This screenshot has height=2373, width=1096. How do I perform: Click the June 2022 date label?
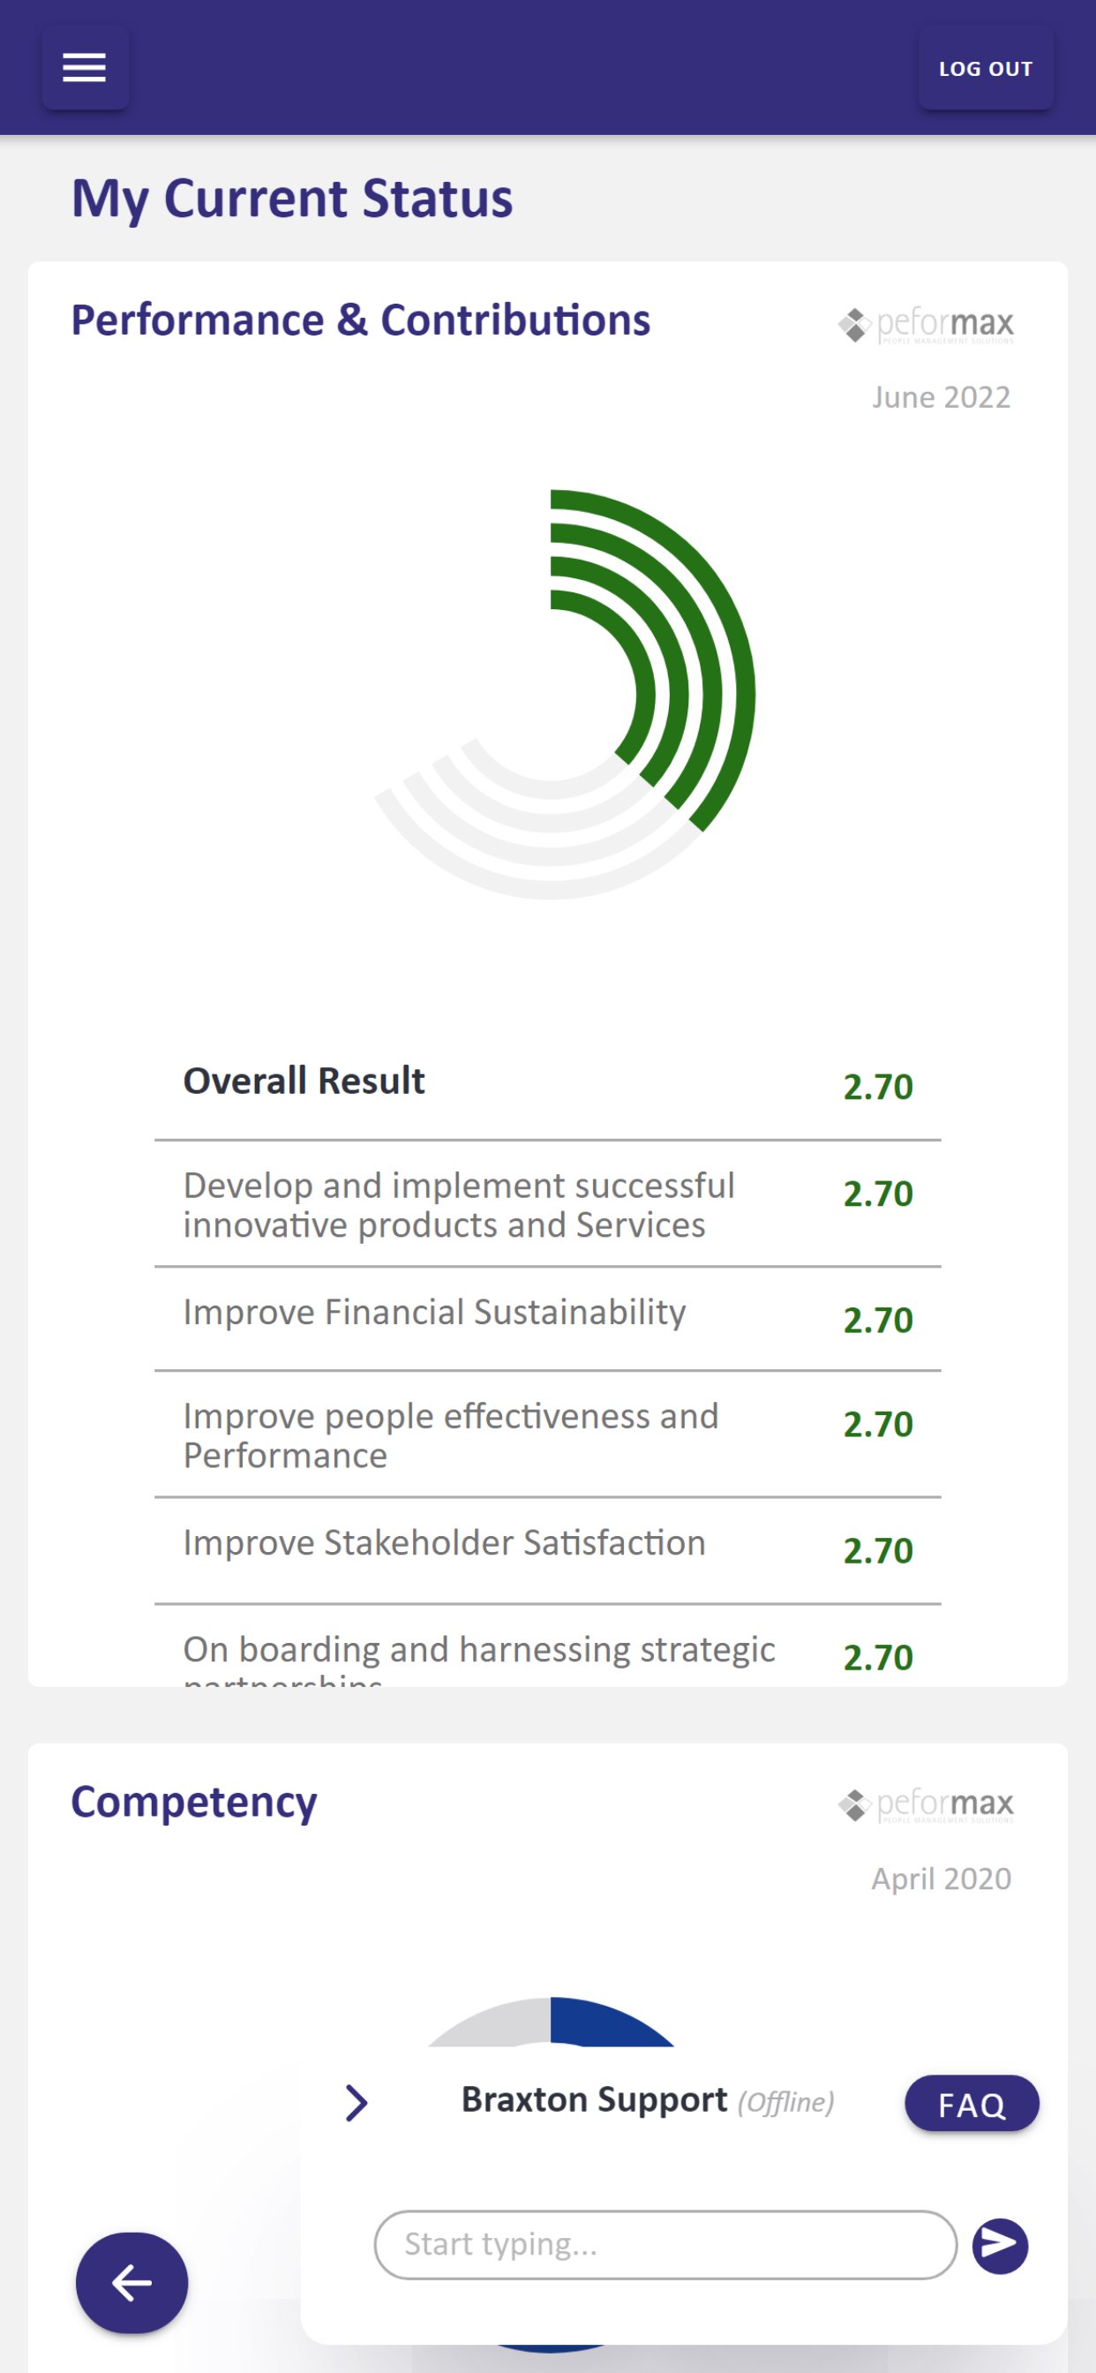(x=942, y=398)
